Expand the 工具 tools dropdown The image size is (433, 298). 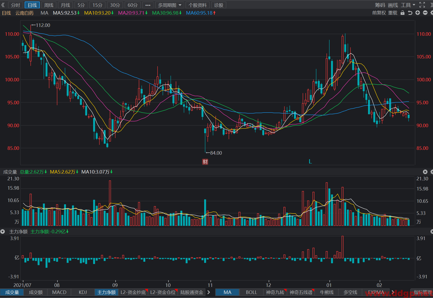pyautogui.click(x=408, y=5)
